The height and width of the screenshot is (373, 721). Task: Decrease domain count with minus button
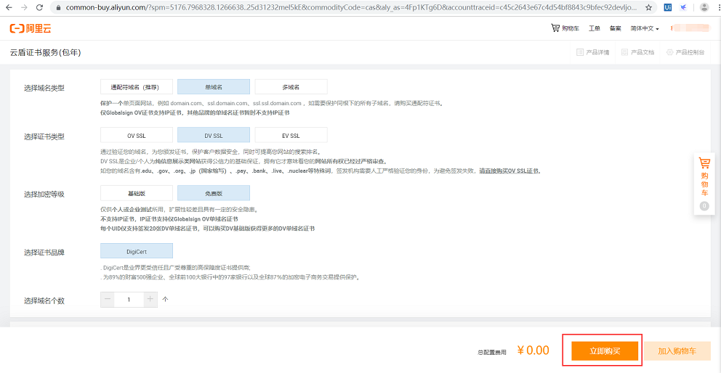(x=108, y=299)
